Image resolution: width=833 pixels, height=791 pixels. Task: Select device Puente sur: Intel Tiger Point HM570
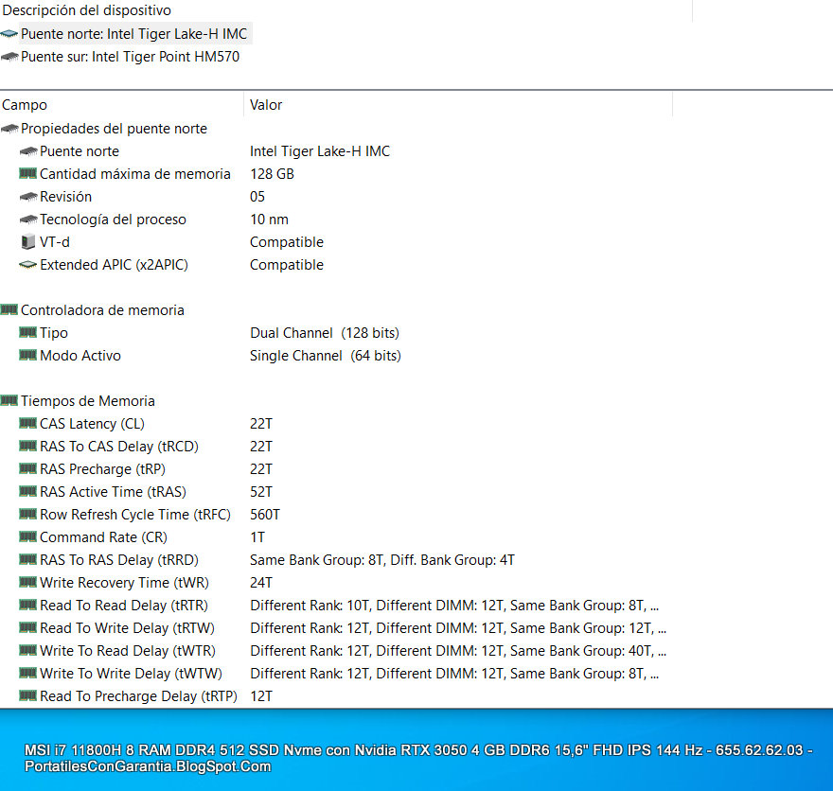131,57
